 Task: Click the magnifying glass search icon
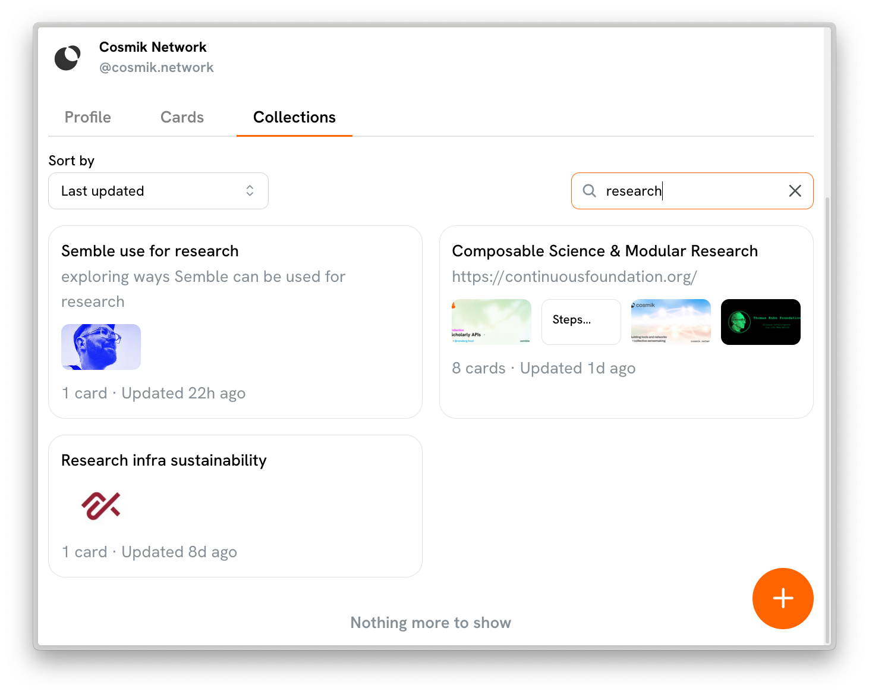(589, 191)
